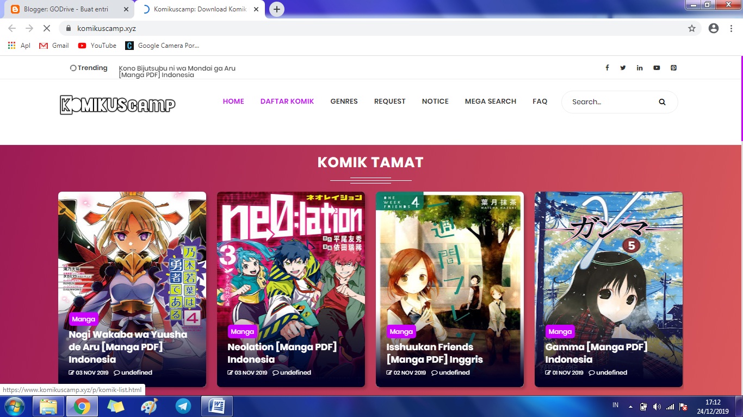
Task: Open YouTube bookmark
Action: tap(97, 46)
